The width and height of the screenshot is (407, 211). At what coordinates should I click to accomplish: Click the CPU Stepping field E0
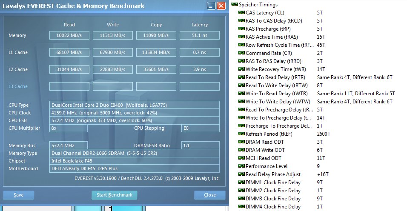201,128
